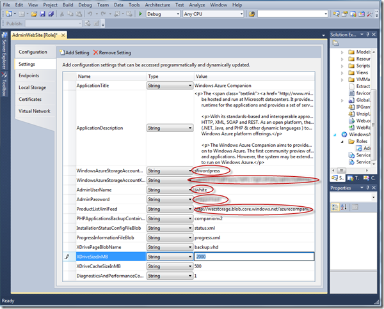Open the Type dropdown for XDriveSizeInMB
The height and width of the screenshot is (309, 384).
(190, 257)
